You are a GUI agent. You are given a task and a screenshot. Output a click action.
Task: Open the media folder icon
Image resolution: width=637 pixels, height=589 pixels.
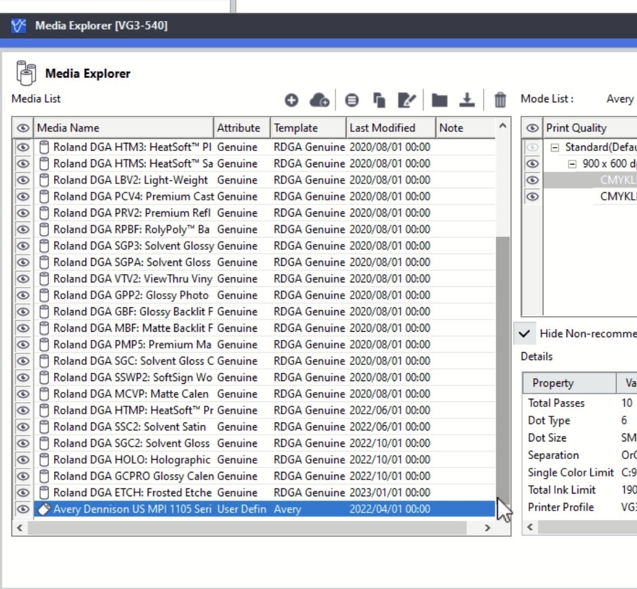click(x=440, y=100)
